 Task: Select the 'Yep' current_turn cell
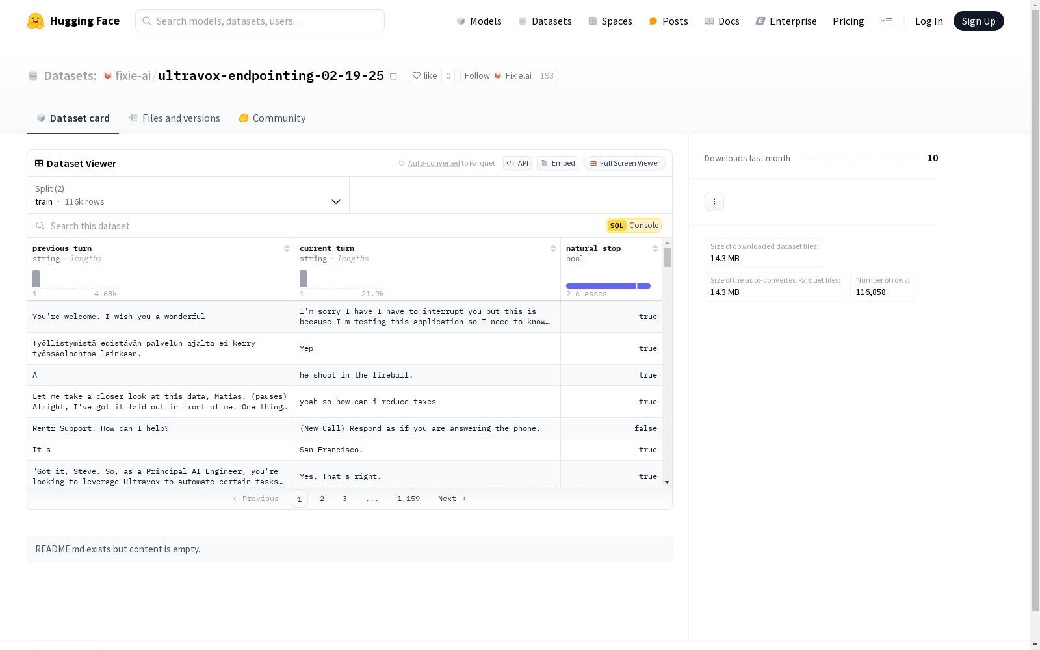point(427,348)
